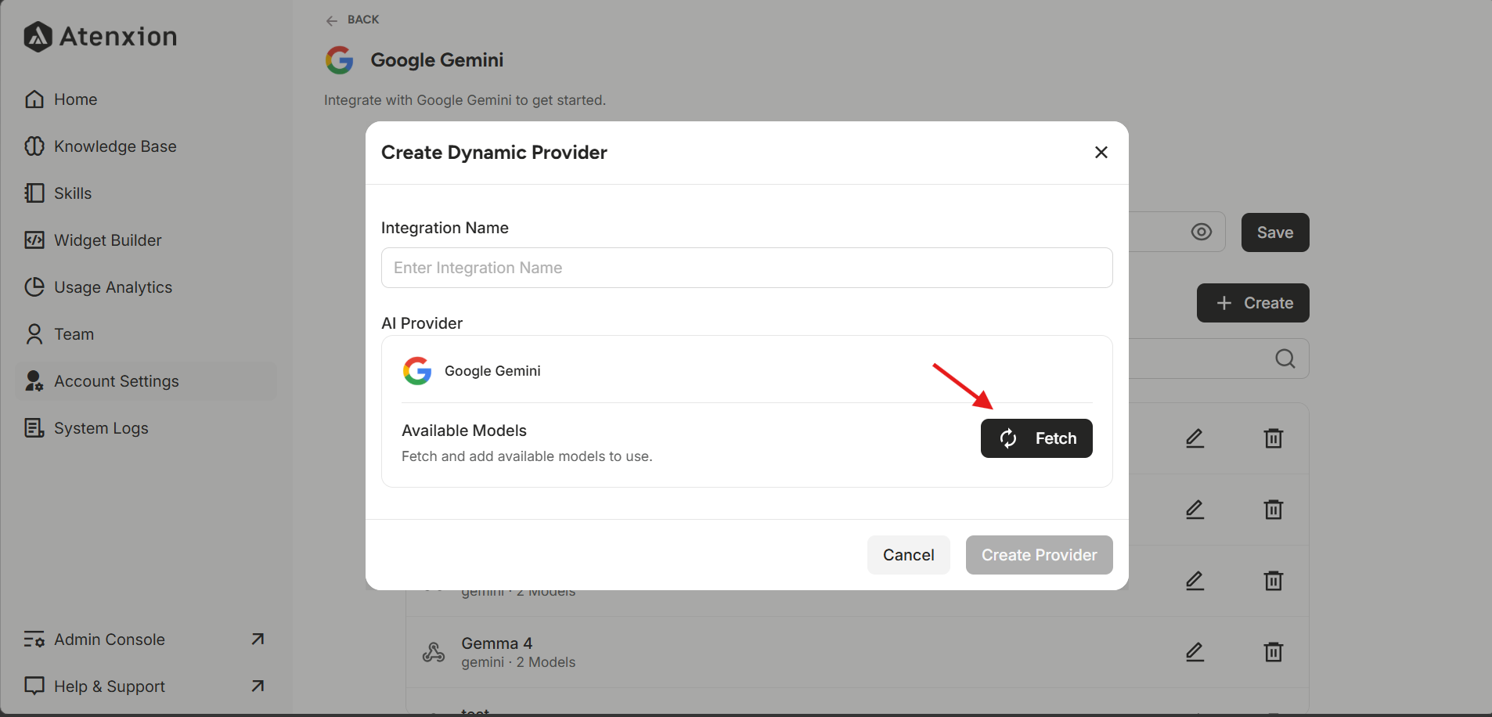Cancel the provider creation dialog
Image resolution: width=1492 pixels, height=717 pixels.
909,555
